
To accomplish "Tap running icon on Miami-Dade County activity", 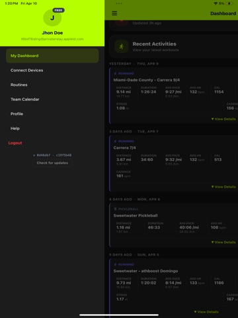I will pos(115,74).
